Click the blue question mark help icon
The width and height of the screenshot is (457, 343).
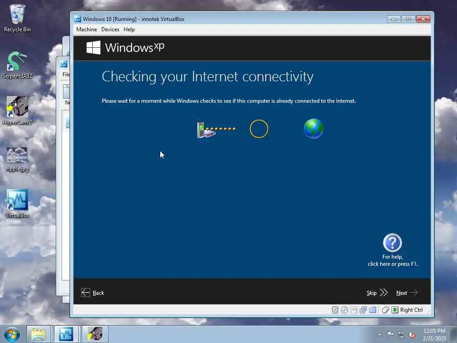point(392,243)
